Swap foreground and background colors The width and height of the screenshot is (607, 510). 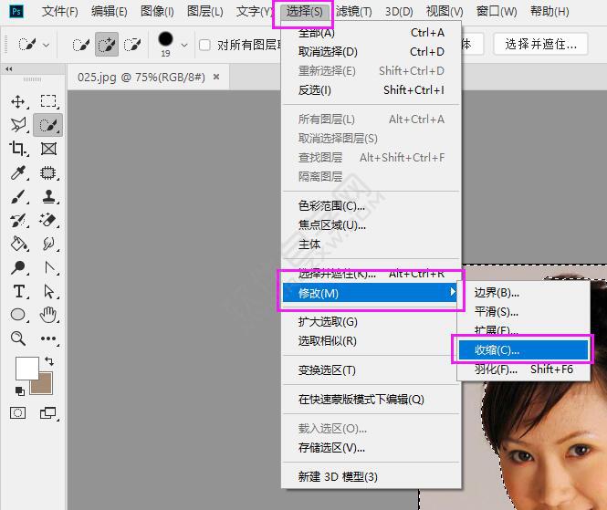(49, 360)
